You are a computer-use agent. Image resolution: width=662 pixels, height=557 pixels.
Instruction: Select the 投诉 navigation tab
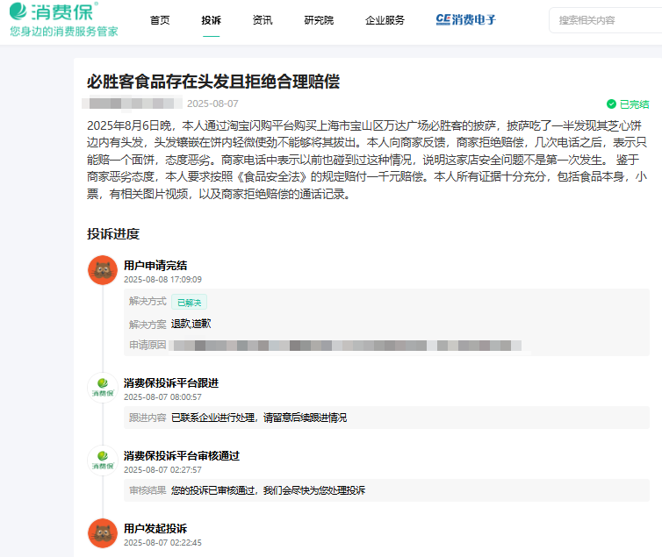coord(211,20)
